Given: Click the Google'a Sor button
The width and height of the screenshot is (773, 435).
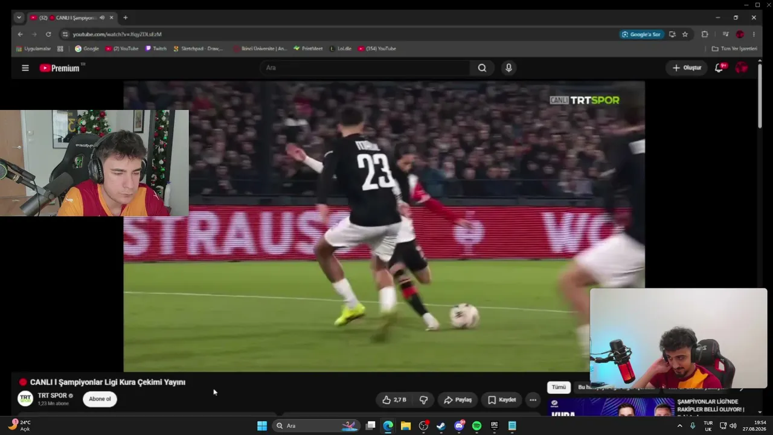Looking at the screenshot, I should (641, 34).
